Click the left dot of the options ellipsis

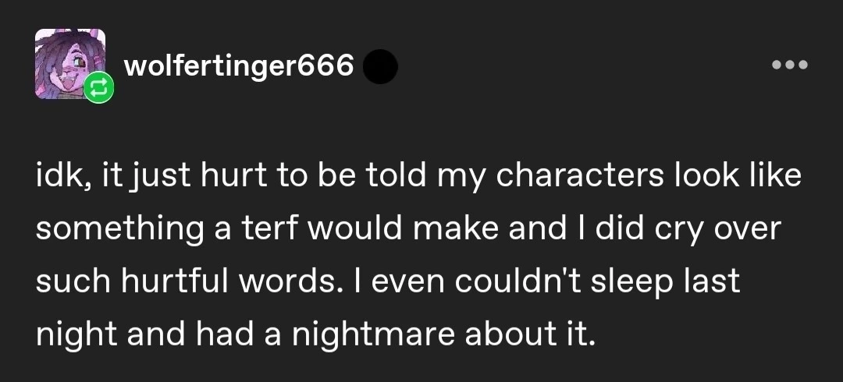click(x=776, y=65)
